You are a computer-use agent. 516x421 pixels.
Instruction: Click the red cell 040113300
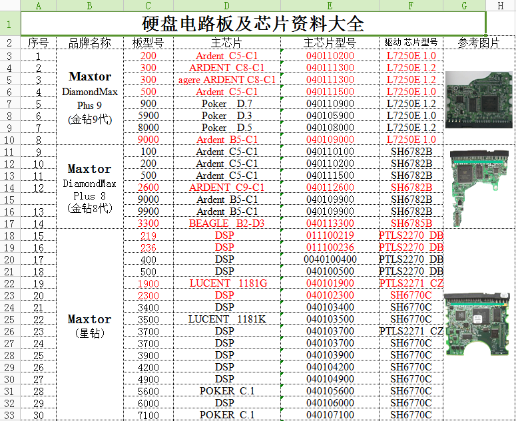pyautogui.click(x=330, y=223)
